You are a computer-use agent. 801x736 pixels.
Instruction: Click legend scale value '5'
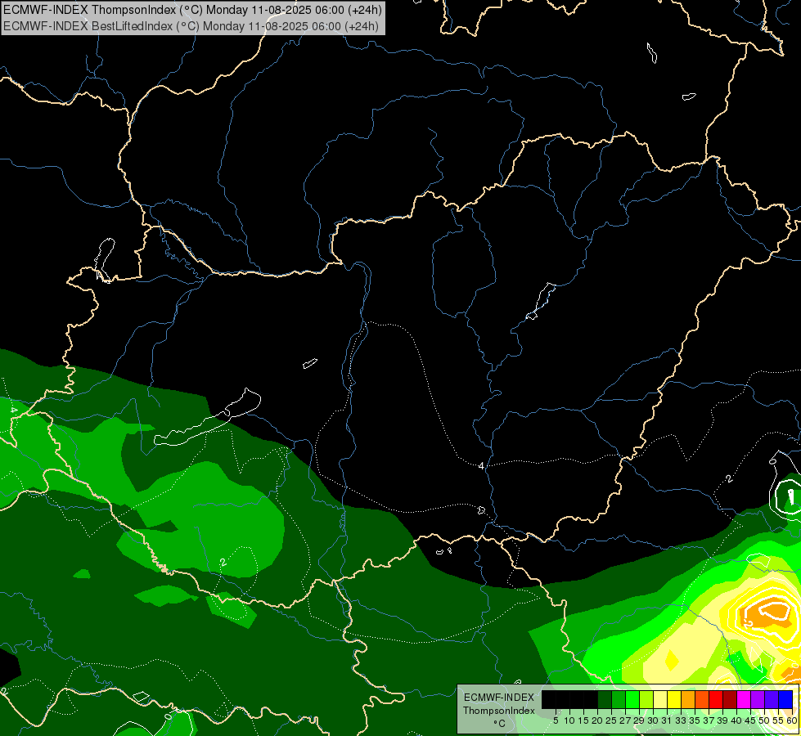[x=556, y=720]
